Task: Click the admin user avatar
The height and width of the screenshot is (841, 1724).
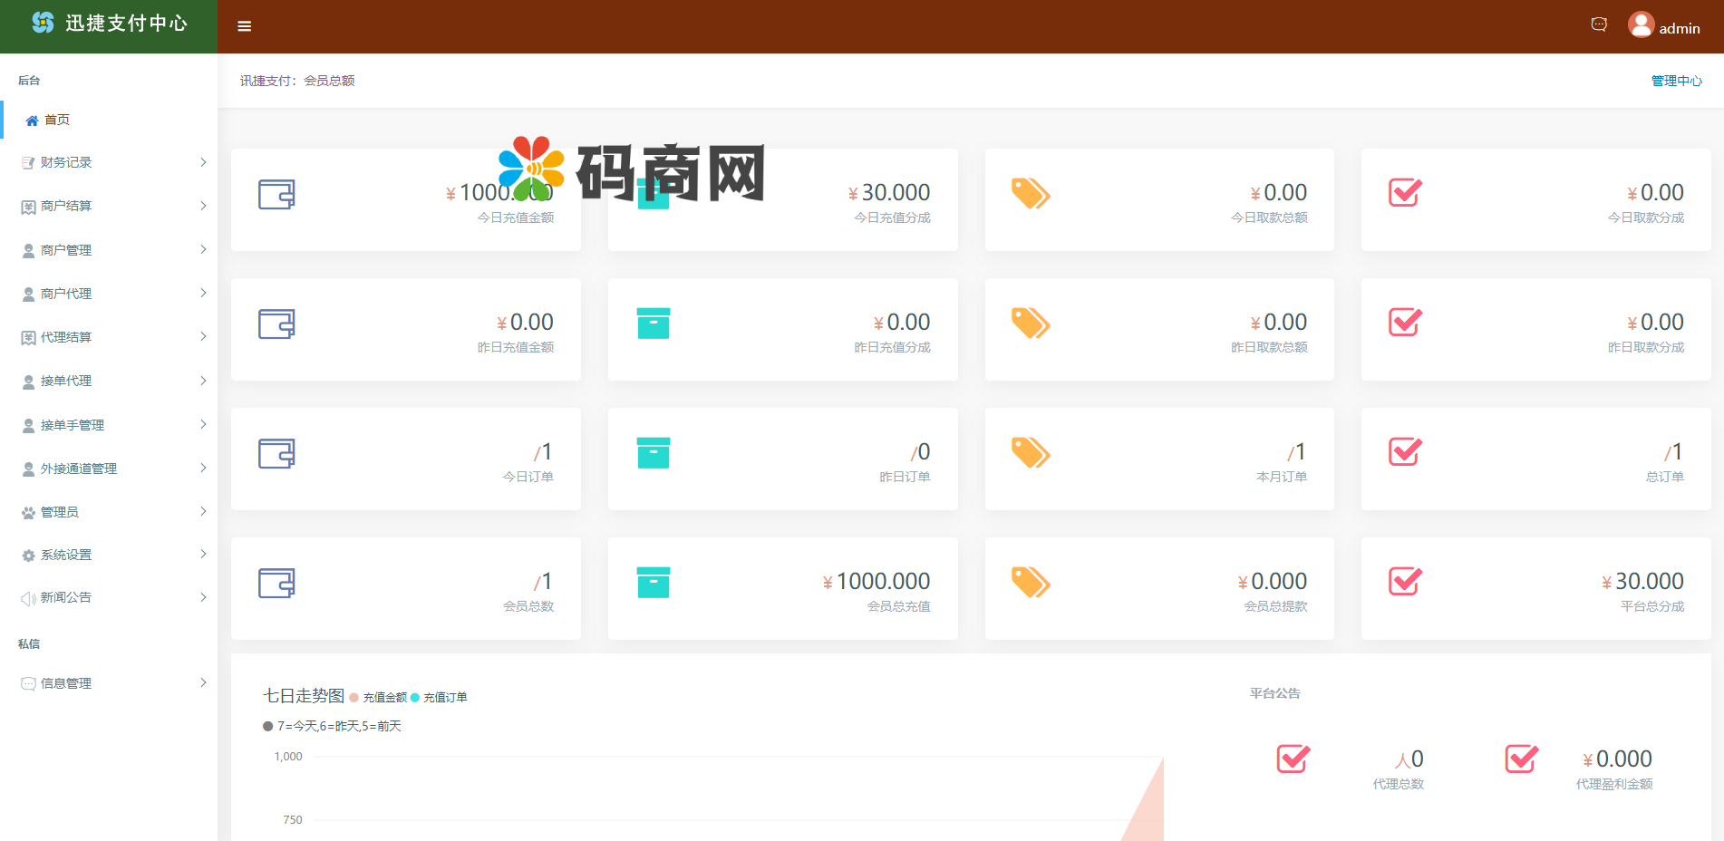Action: (1641, 24)
